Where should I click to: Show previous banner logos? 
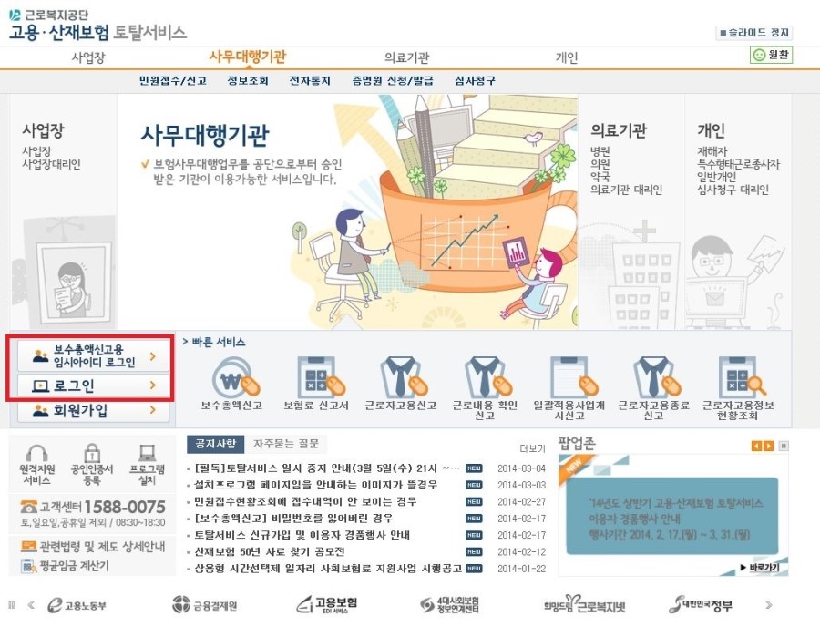click(x=31, y=605)
